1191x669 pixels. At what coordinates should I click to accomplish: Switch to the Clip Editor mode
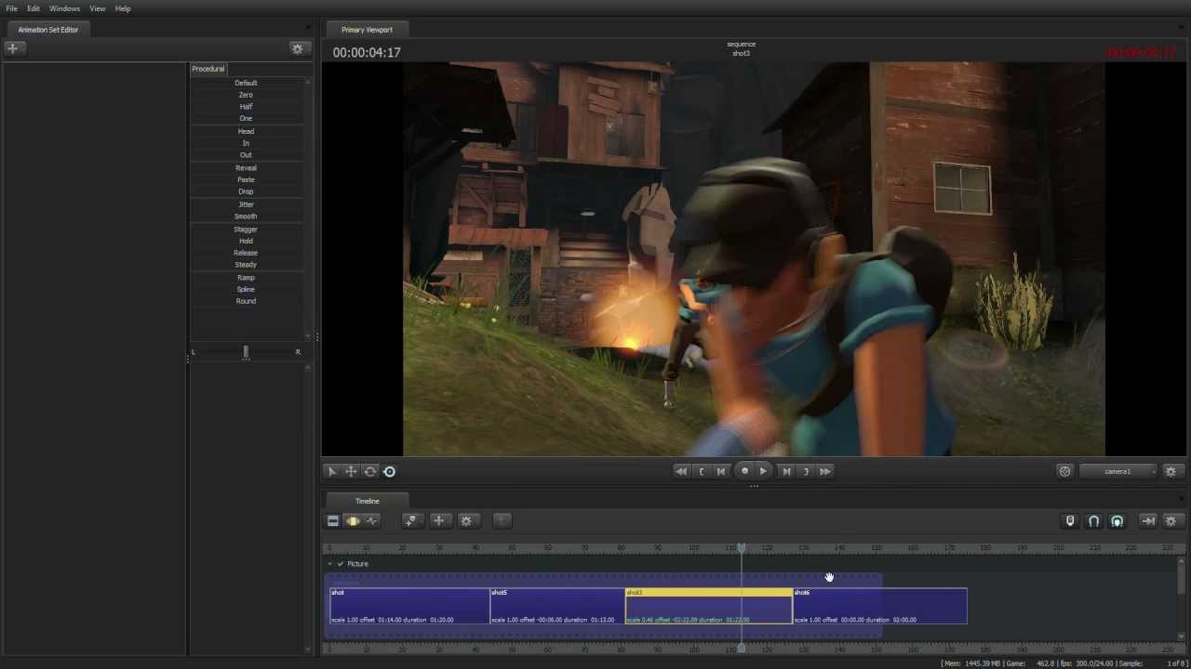pos(333,521)
